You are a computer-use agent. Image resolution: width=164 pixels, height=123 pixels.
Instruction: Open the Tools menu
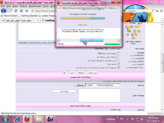click(46, 6)
